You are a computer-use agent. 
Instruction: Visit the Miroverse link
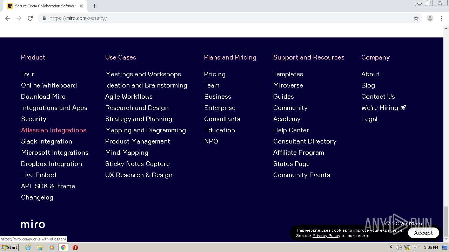tap(288, 85)
